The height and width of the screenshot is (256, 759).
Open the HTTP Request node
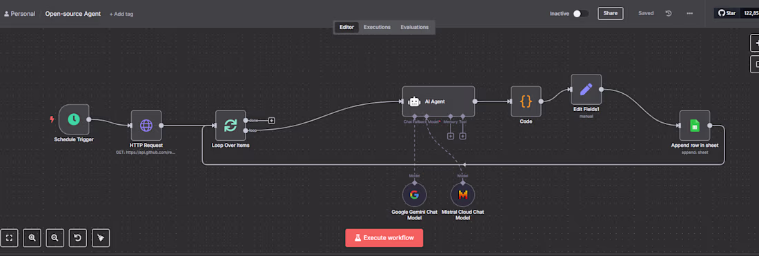[146, 126]
